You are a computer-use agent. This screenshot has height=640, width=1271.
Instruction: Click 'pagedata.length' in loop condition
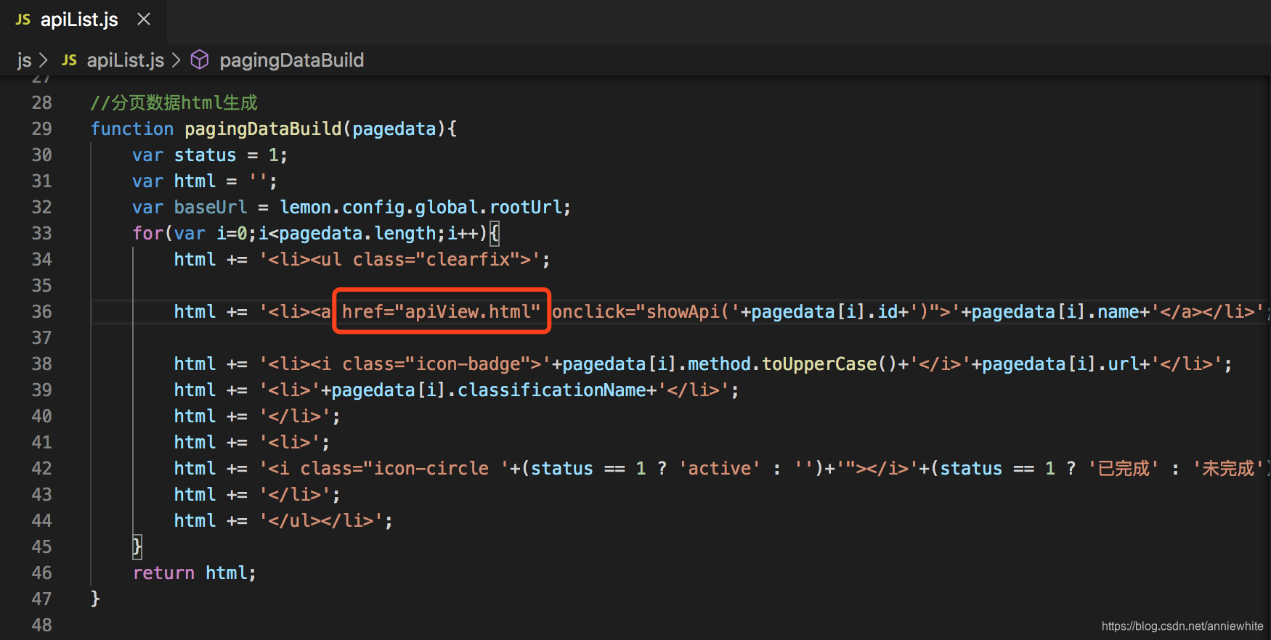click(x=357, y=233)
